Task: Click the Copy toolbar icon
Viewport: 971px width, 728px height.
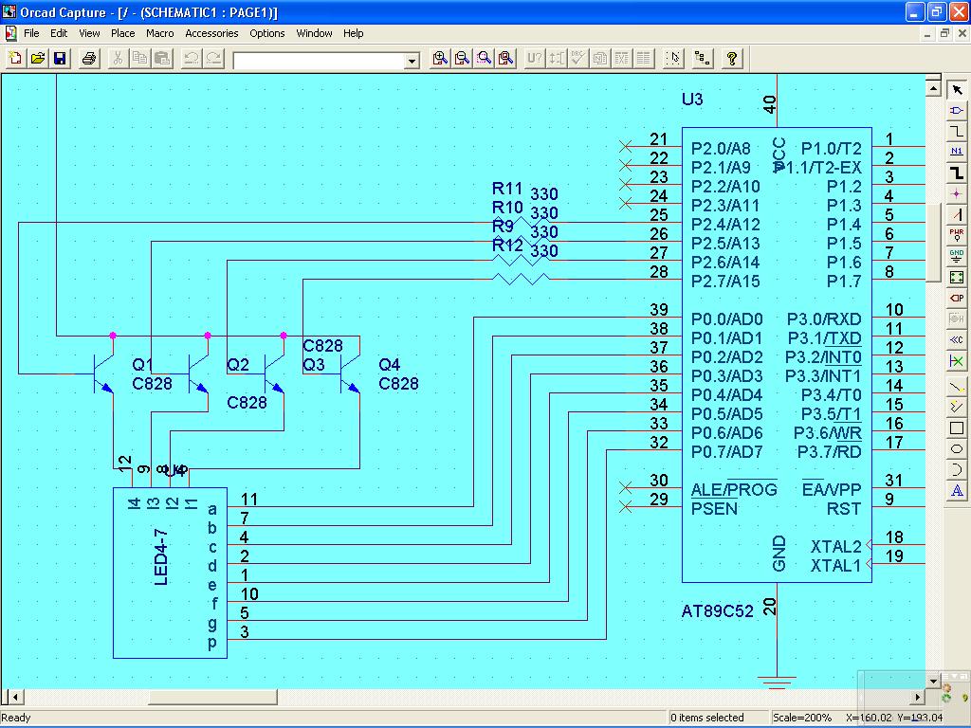Action: 140,58
